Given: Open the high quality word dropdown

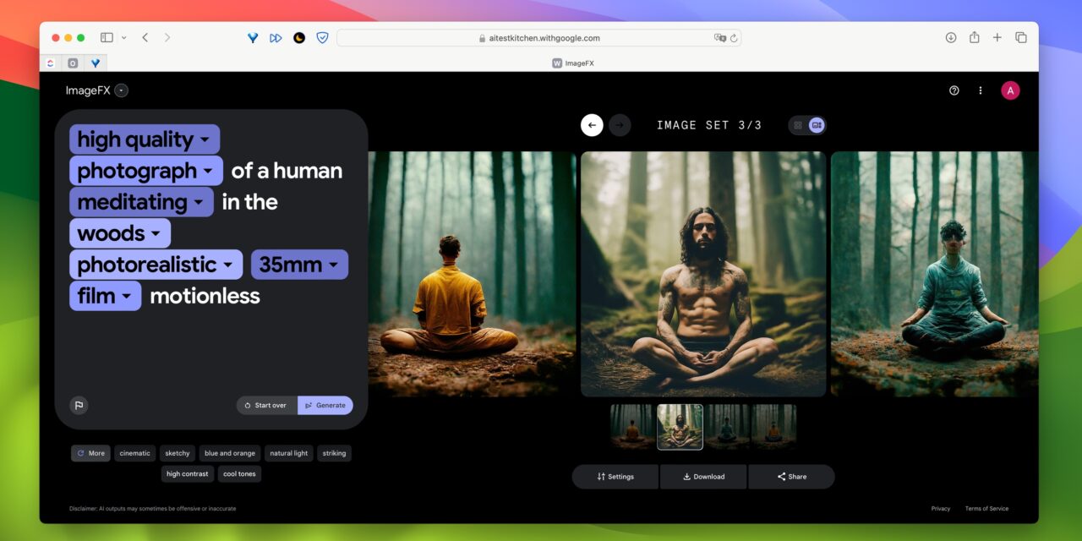Looking at the screenshot, I should [205, 139].
